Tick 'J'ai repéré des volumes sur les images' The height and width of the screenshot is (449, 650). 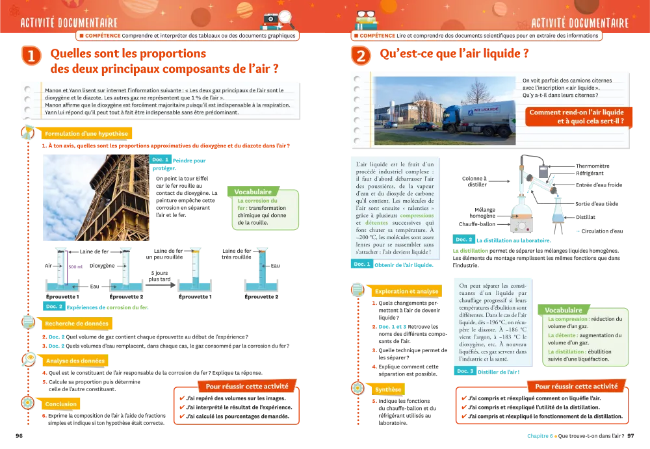click(181, 398)
